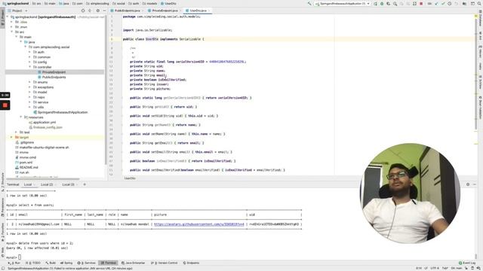This screenshot has height=271, width=483.
Task: Click the VCS update project arrow icon
Action: click(x=436, y=4)
